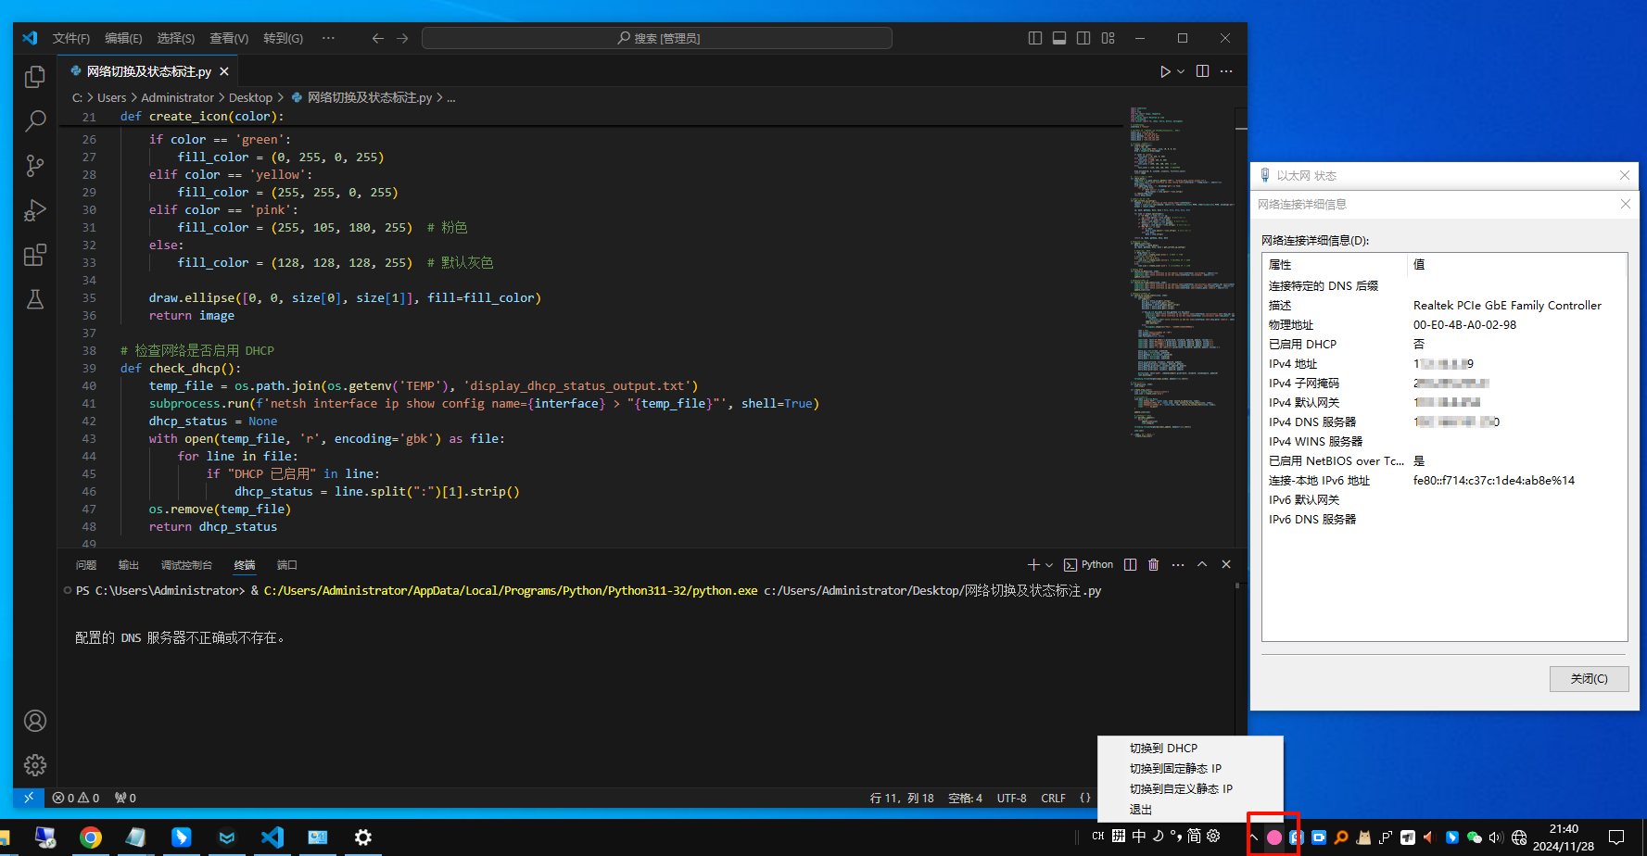Open Run and Debug view
Viewport: 1647px width, 856px height.
tap(35, 210)
